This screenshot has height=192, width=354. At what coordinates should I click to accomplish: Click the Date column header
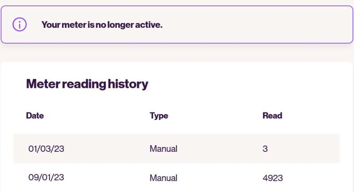[x=35, y=116]
